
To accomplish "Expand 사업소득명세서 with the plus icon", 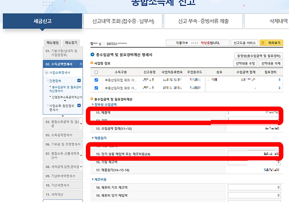I will tap(47, 72).
